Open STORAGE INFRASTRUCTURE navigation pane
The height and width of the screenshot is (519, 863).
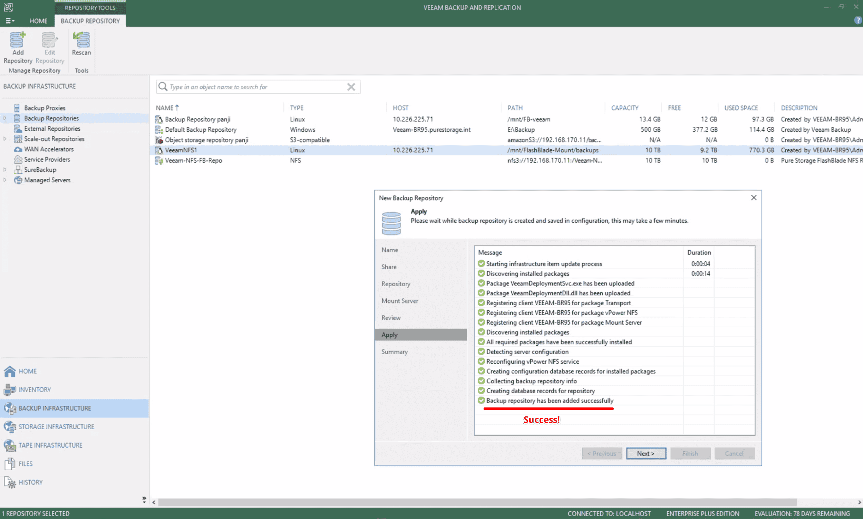coord(74,427)
